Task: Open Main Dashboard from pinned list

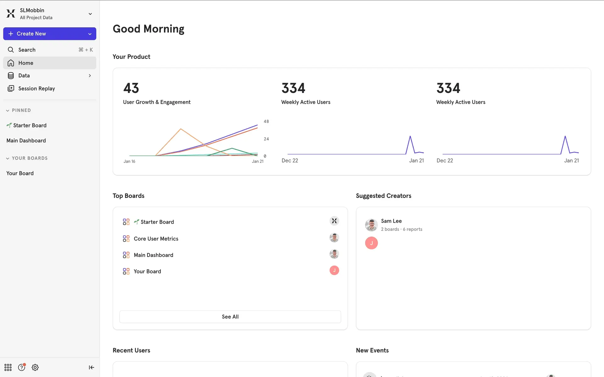Action: [x=26, y=140]
